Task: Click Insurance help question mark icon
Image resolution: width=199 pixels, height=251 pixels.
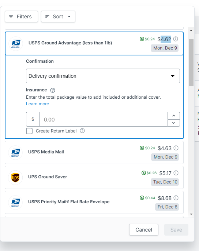Action: (x=53, y=90)
